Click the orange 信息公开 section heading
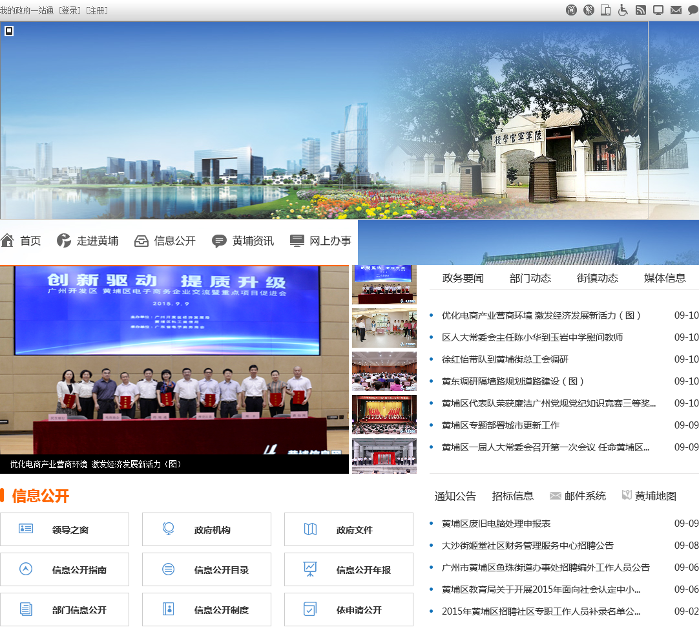This screenshot has width=699, height=636. pyautogui.click(x=41, y=496)
